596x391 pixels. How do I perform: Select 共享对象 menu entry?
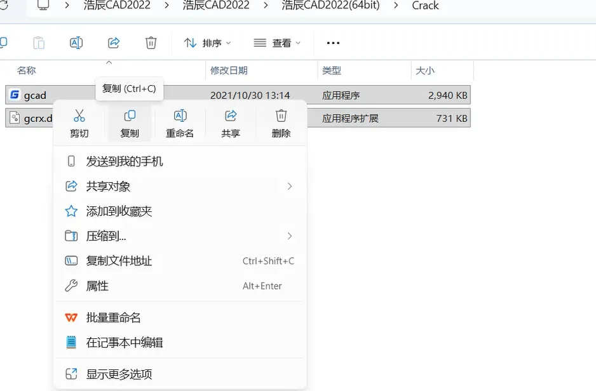(x=180, y=187)
